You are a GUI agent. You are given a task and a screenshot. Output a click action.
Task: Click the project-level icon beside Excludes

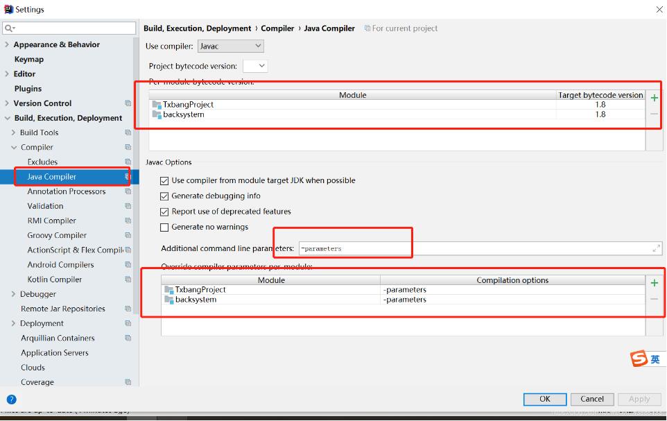(128, 162)
